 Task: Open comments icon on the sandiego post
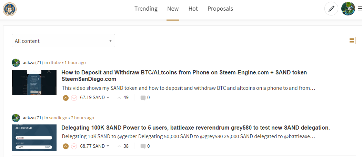[x=143, y=146]
